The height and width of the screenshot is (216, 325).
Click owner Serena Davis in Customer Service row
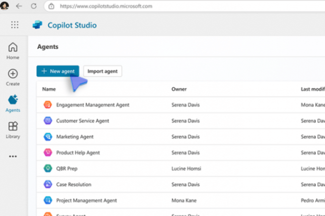(185, 121)
